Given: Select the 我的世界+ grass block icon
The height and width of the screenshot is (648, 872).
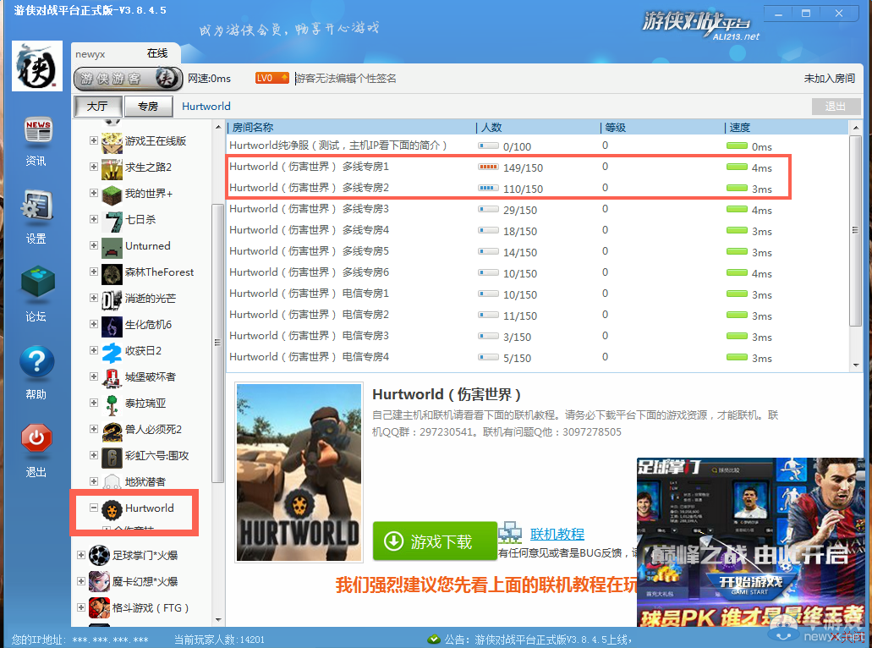Looking at the screenshot, I should pyautogui.click(x=112, y=194).
